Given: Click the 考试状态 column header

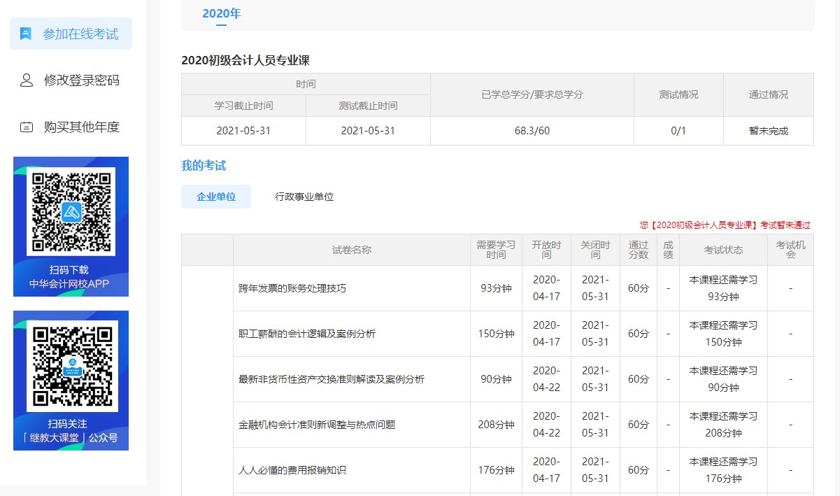Looking at the screenshot, I should pos(722,250).
